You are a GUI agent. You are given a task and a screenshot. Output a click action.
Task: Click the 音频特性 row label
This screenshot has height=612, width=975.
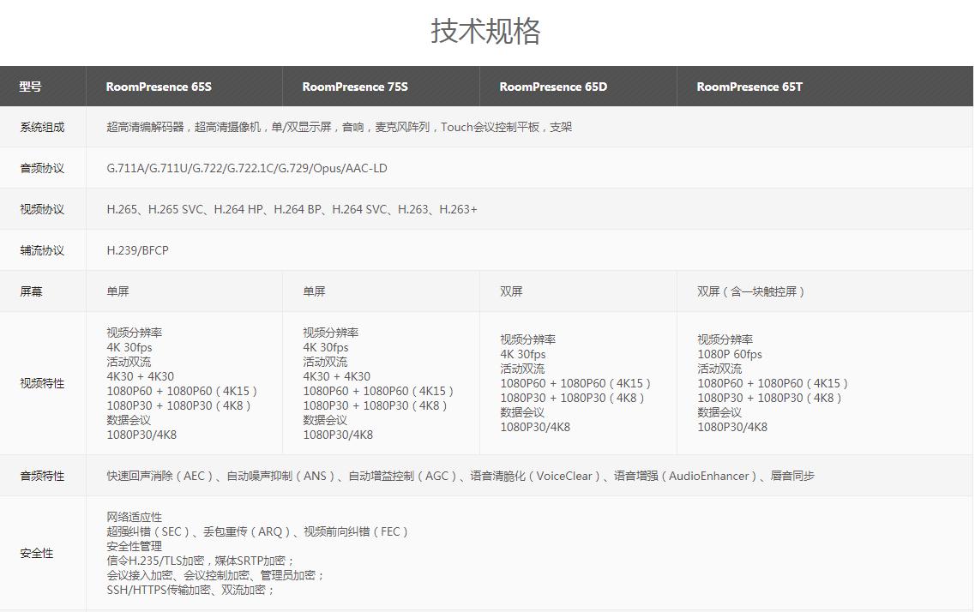[x=42, y=477]
